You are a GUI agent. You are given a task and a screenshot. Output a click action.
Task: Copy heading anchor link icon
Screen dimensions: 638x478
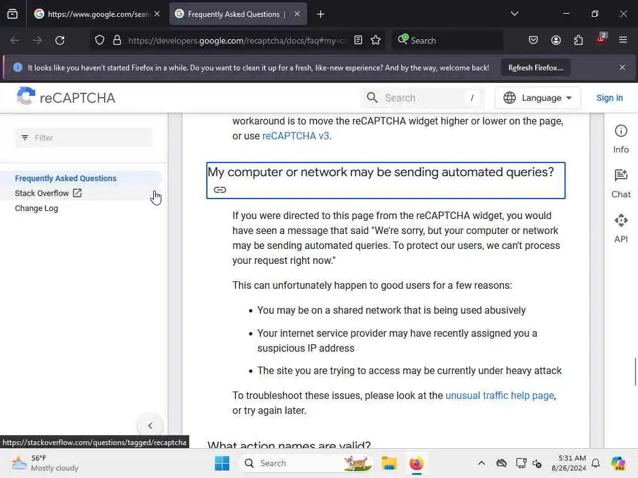point(220,190)
